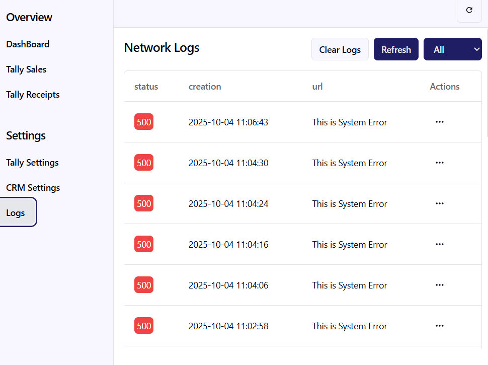Open the DashBoard page
The image size is (488, 365).
point(28,44)
